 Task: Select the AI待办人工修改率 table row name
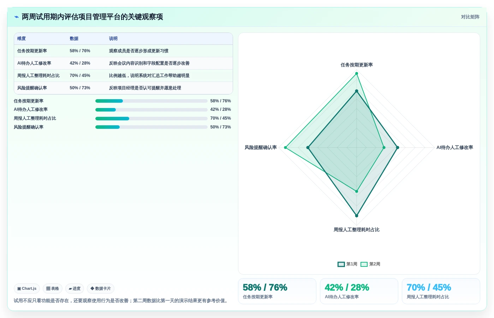click(x=34, y=64)
